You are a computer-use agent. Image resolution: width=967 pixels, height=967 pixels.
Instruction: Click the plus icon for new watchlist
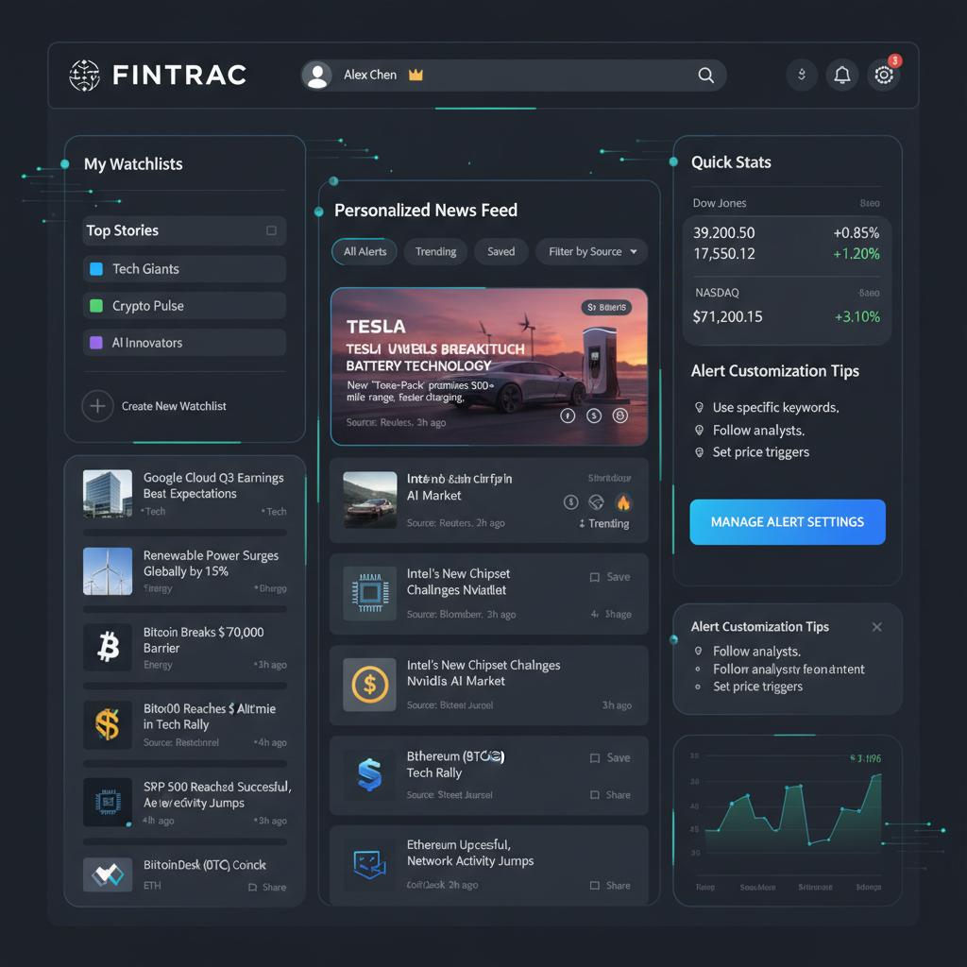97,406
